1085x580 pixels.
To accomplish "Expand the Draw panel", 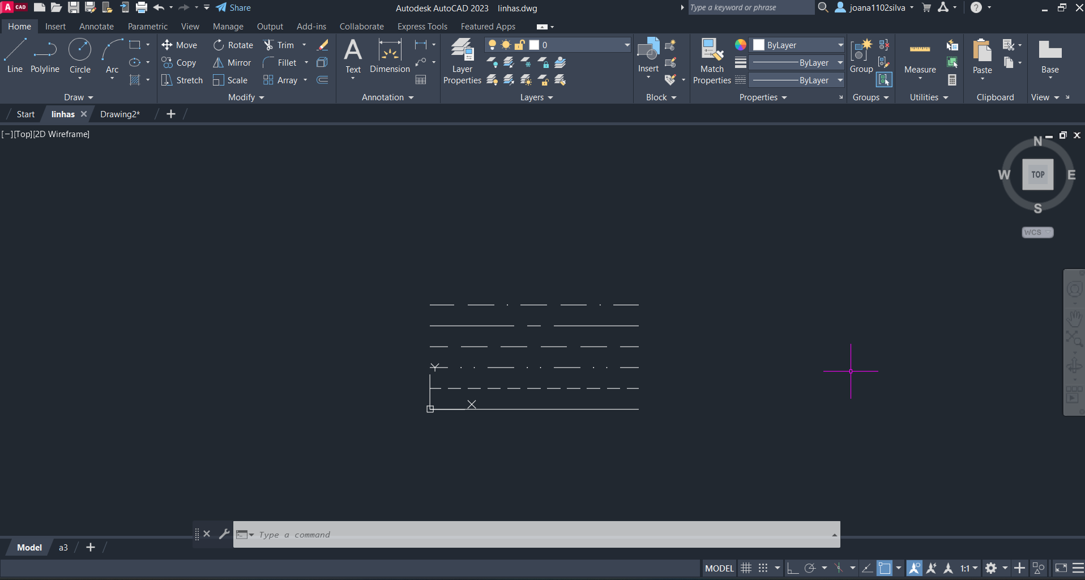I will point(78,97).
